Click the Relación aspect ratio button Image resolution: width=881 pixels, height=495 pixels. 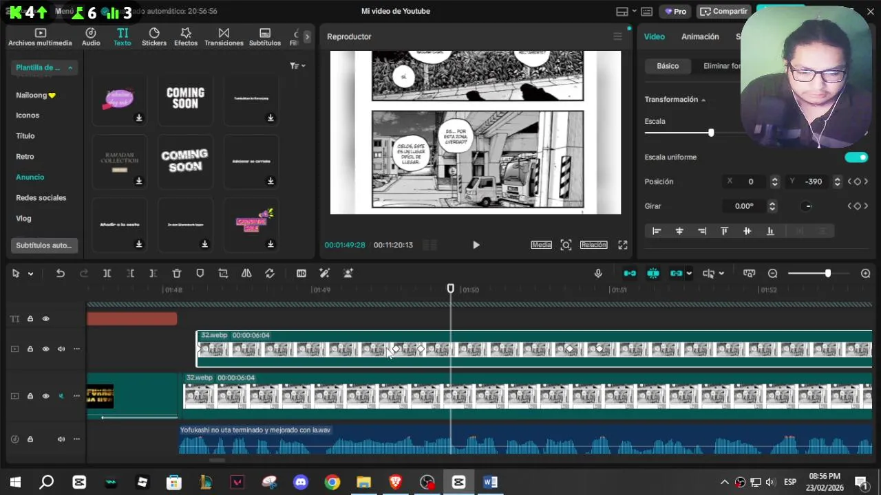click(x=593, y=245)
